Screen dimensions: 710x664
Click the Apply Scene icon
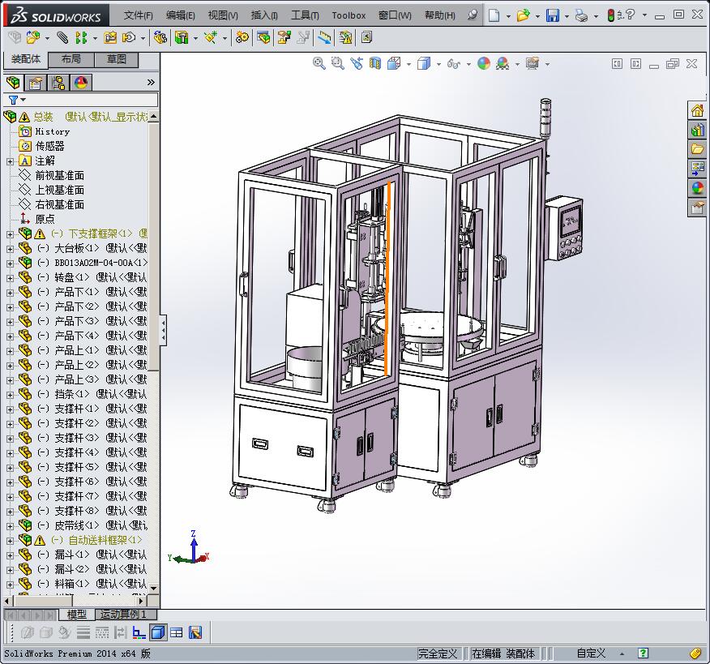pos(503,63)
